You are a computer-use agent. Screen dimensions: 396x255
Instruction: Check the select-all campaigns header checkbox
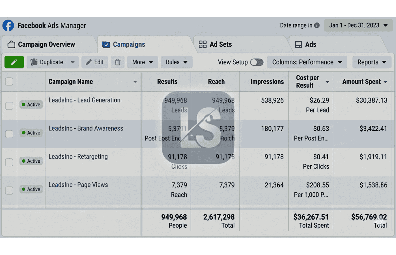pyautogui.click(x=9, y=82)
